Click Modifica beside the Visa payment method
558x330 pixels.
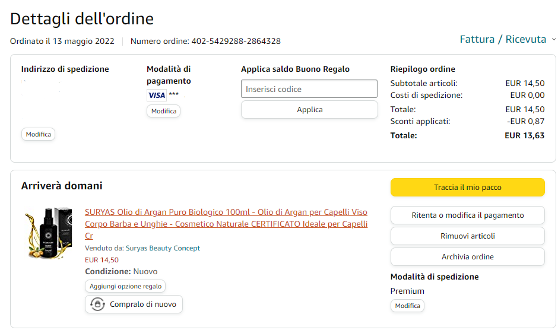163,111
